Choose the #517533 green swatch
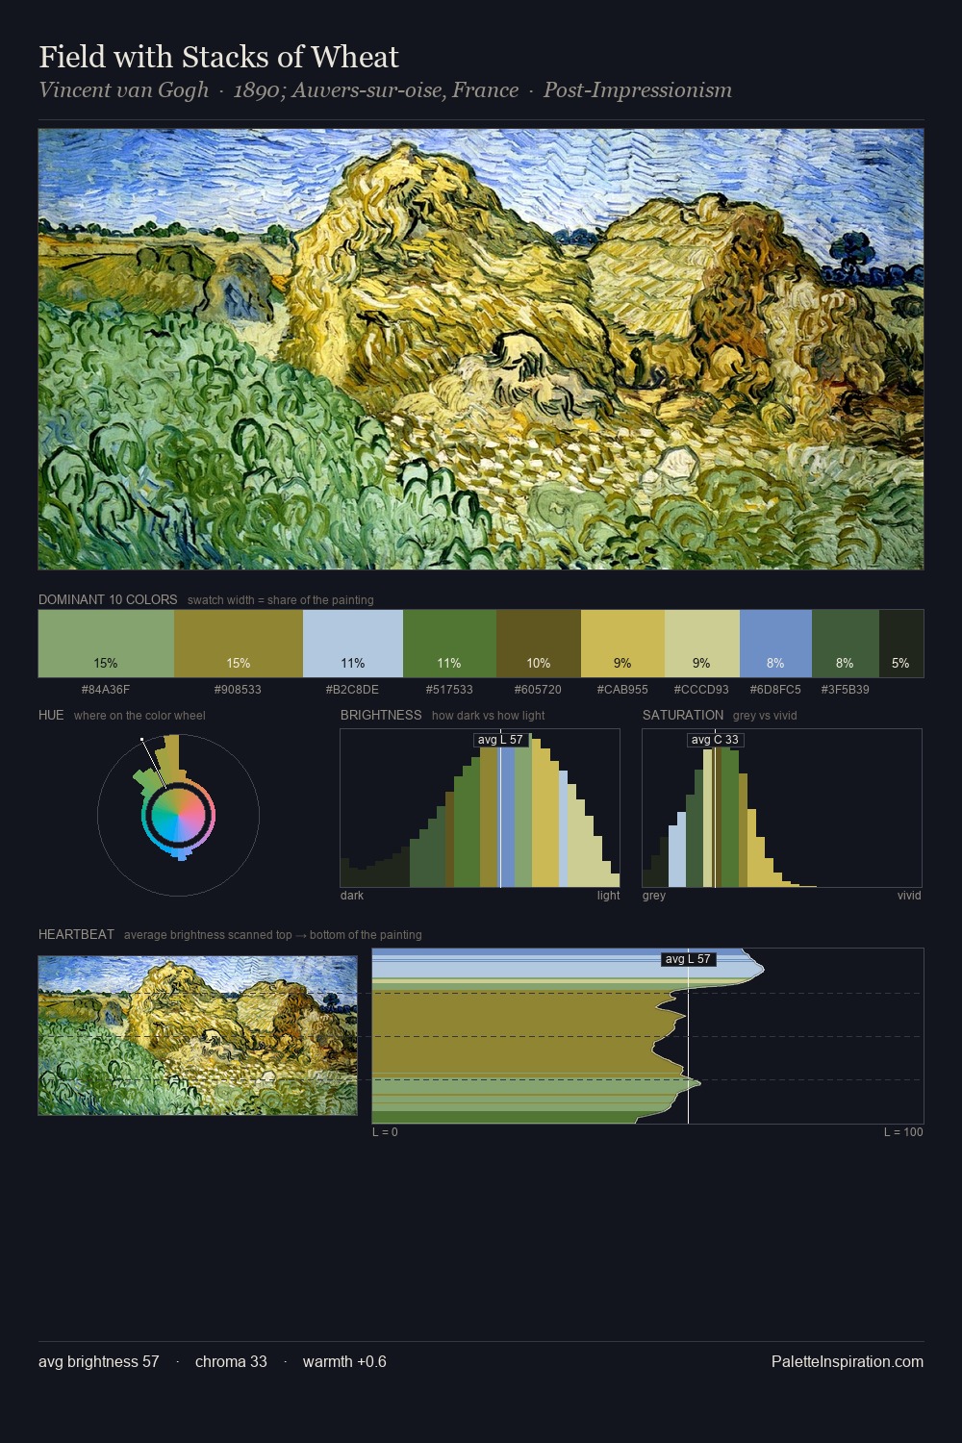Image resolution: width=962 pixels, height=1443 pixels. (449, 644)
